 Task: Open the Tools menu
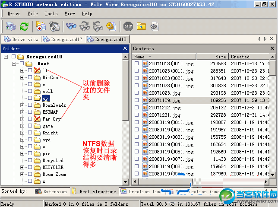[51, 14]
